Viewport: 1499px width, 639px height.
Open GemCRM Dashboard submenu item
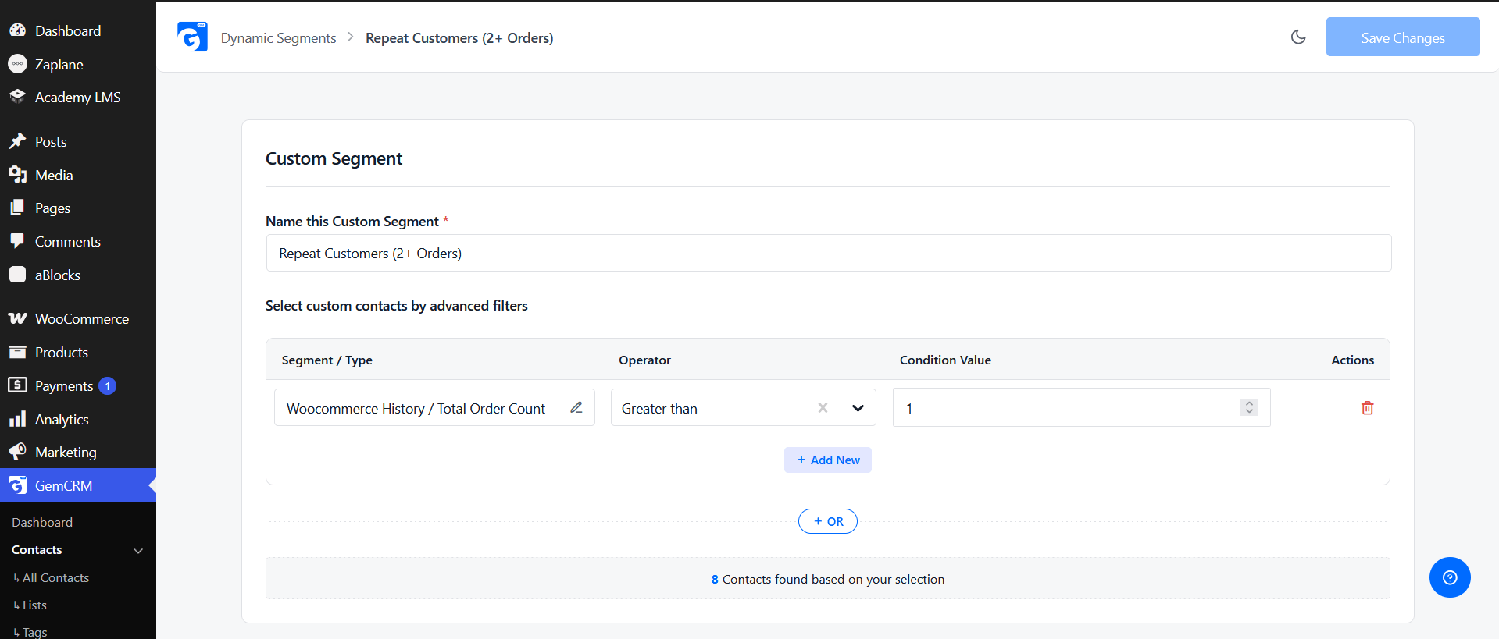tap(42, 522)
